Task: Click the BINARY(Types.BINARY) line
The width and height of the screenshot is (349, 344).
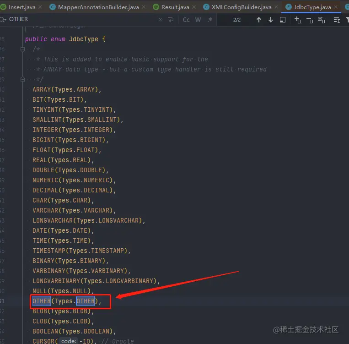Action: click(70, 261)
